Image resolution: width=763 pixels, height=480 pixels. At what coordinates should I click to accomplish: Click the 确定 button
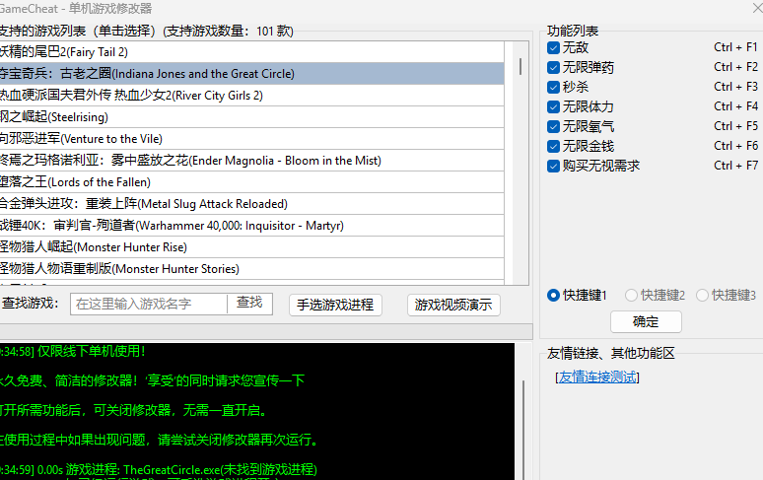coord(646,322)
